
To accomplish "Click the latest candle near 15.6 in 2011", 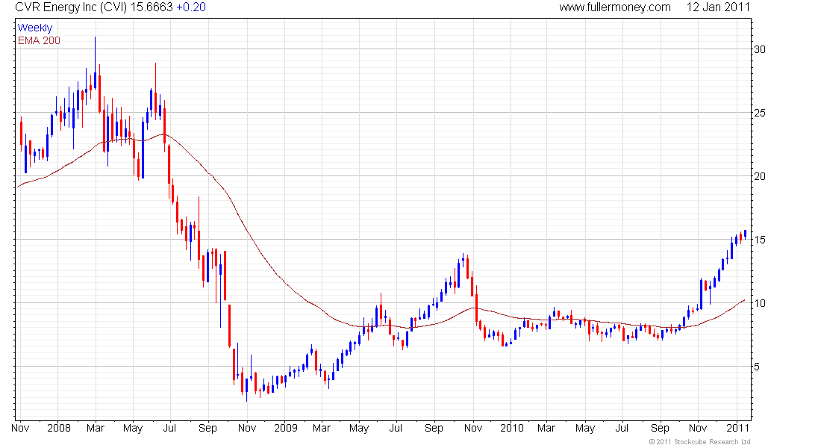I will [x=745, y=234].
